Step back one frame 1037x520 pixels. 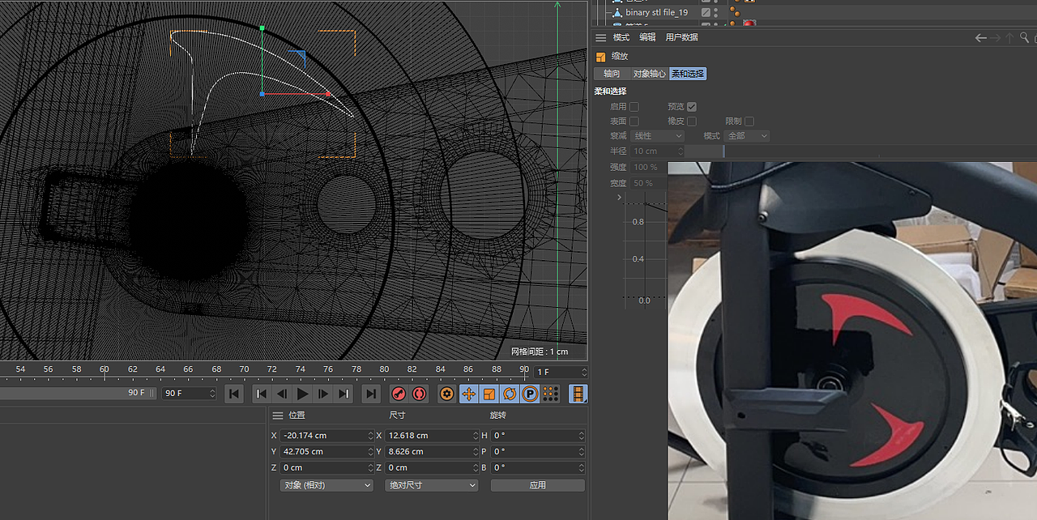click(282, 394)
